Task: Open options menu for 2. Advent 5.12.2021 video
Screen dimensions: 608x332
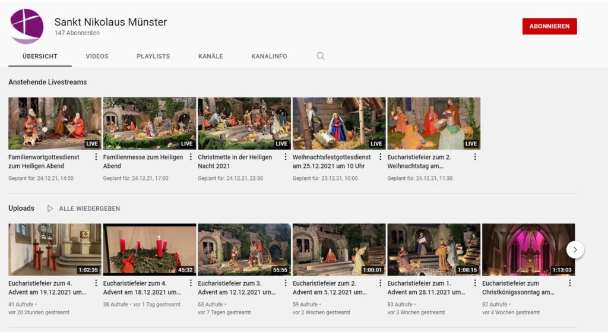Action: click(380, 283)
